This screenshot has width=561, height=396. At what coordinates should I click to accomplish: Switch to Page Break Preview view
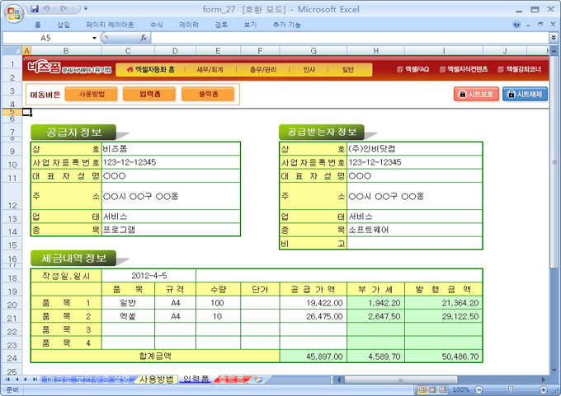pos(444,389)
